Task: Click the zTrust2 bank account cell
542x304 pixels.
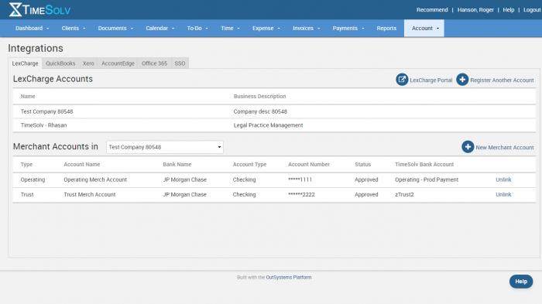Action: click(x=404, y=194)
